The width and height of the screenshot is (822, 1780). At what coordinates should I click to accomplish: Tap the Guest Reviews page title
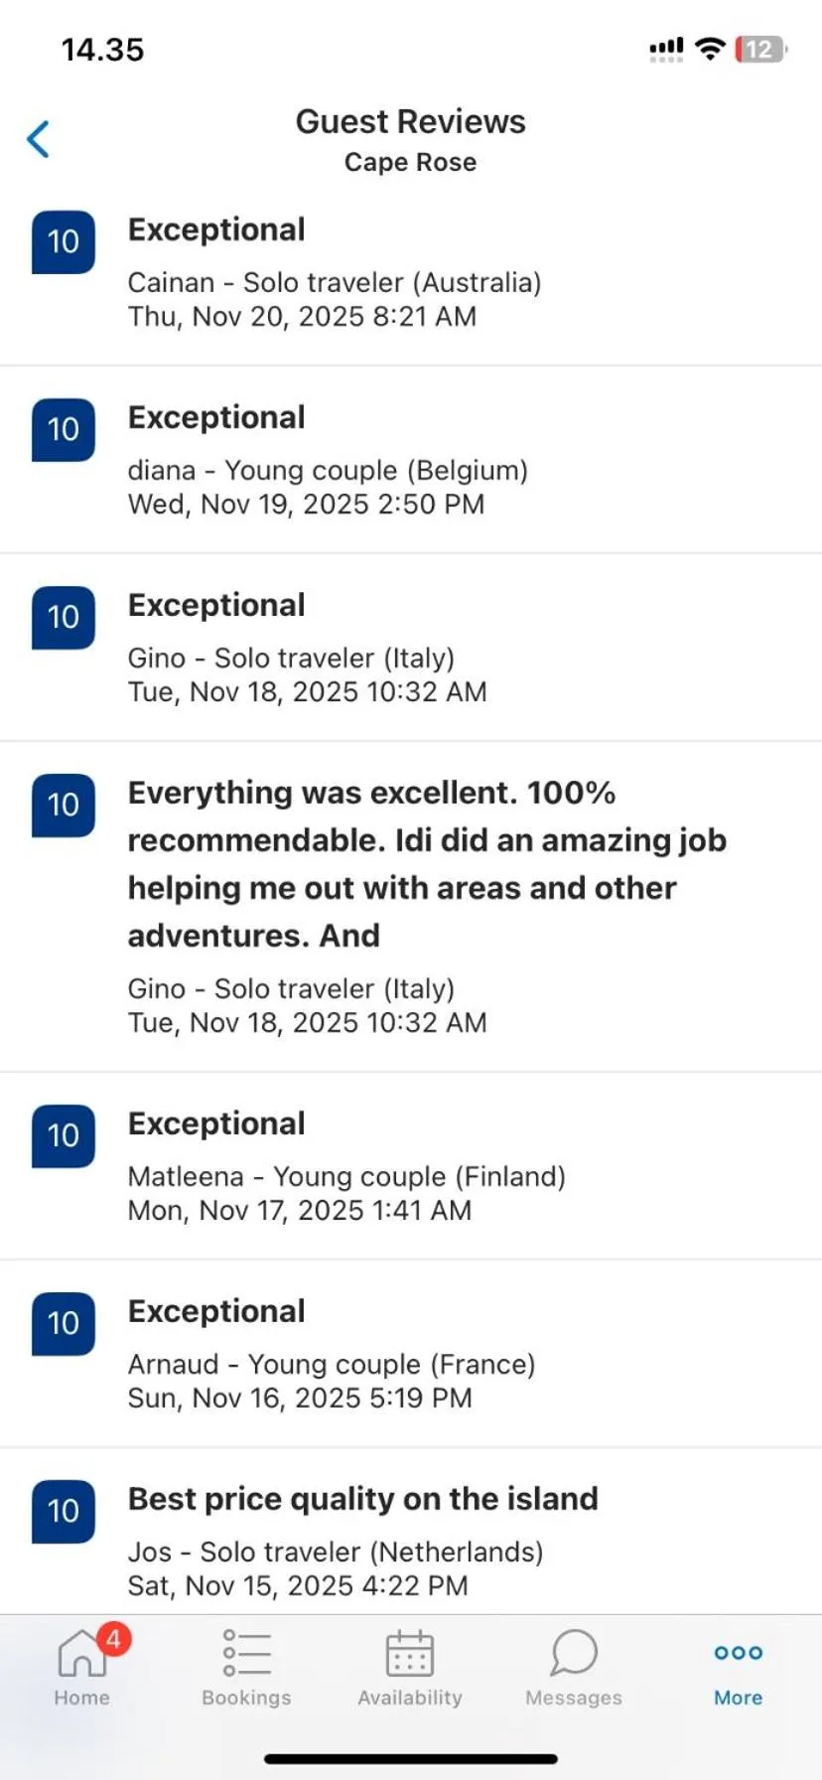pyautogui.click(x=410, y=121)
